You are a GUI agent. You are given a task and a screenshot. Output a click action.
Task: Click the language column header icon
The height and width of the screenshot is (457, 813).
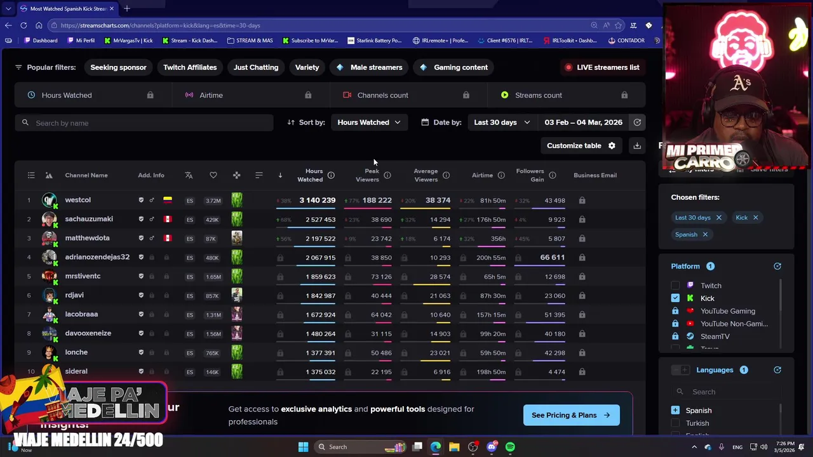[x=189, y=175]
